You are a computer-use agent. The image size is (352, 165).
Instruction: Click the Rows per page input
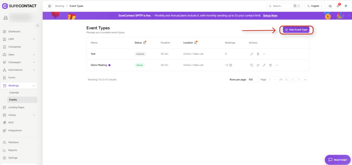[253, 80]
